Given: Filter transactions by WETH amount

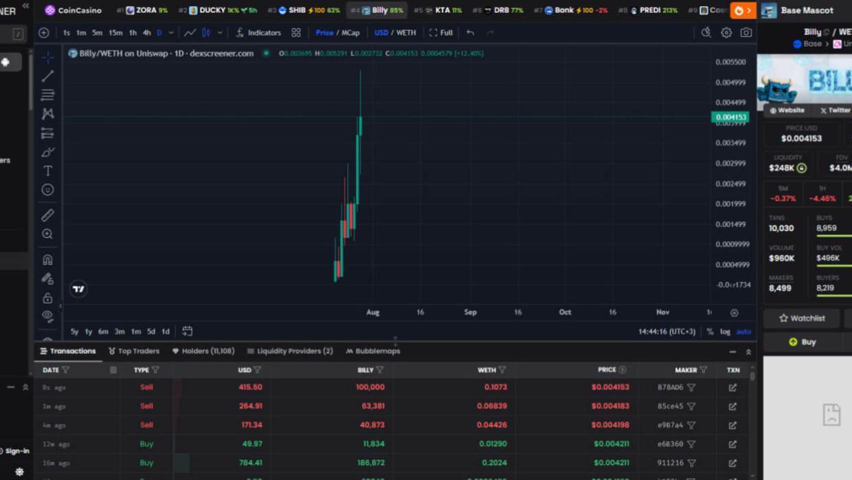Looking at the screenshot, I should (502, 370).
